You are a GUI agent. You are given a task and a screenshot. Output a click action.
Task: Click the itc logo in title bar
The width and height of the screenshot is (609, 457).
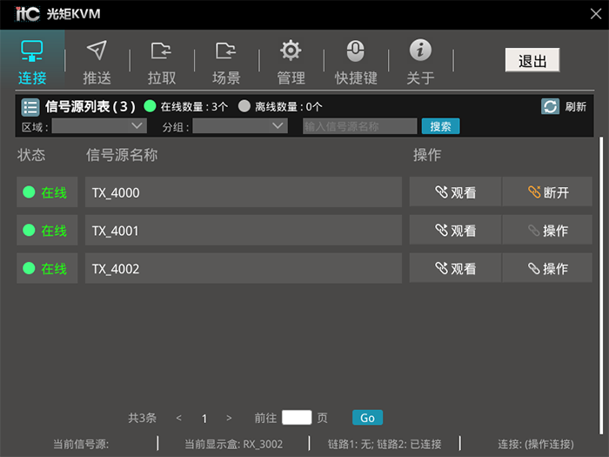click(x=27, y=14)
